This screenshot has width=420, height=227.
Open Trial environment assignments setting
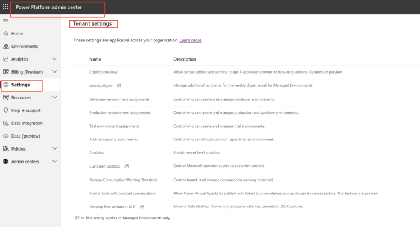[x=114, y=126]
